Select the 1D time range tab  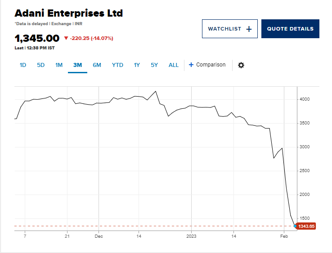(23, 65)
